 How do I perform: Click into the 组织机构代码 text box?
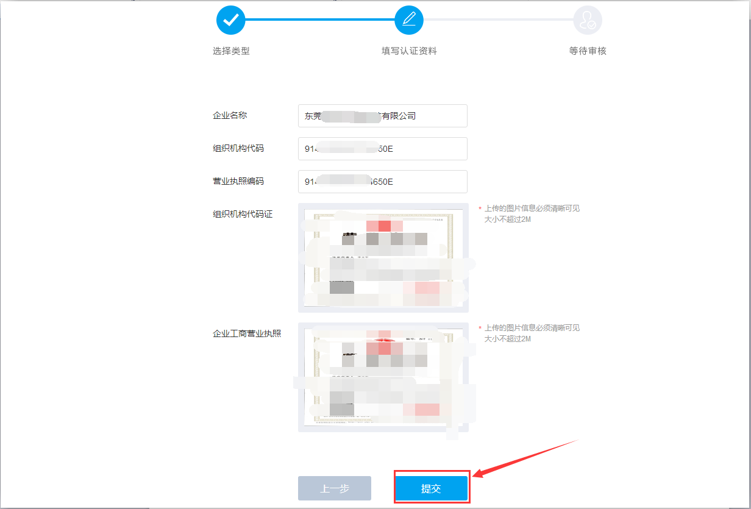click(382, 149)
